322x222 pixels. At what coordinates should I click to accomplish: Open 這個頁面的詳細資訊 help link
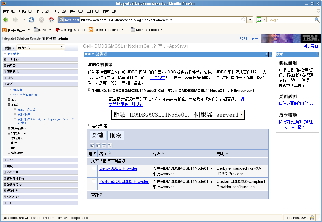296,103
